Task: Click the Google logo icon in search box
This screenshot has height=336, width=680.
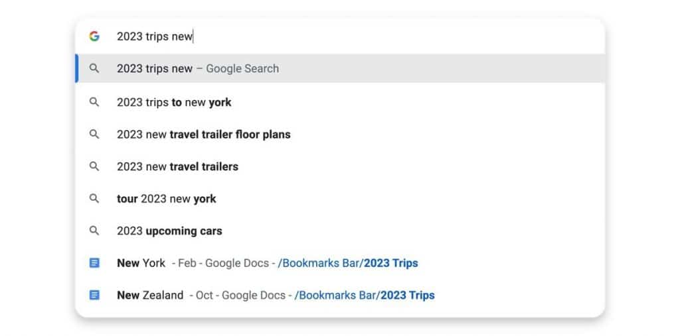Action: 94,36
